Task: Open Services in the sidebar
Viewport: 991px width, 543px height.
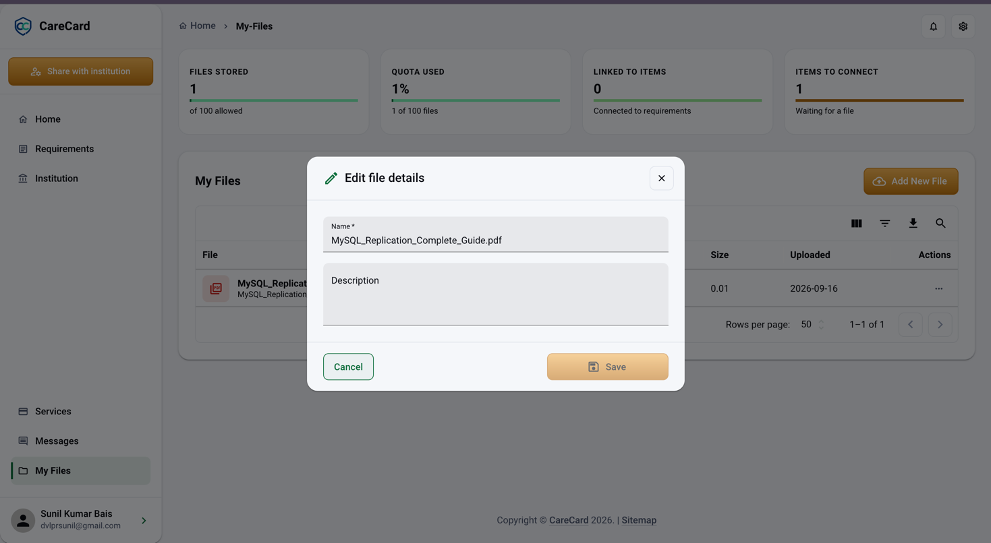Action: (x=80, y=412)
